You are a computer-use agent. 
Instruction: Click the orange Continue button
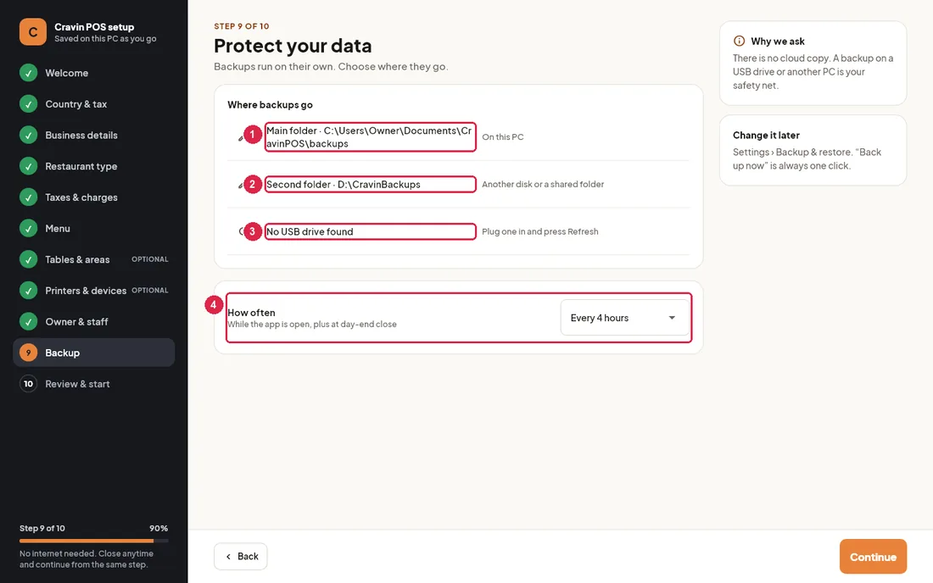pyautogui.click(x=873, y=557)
